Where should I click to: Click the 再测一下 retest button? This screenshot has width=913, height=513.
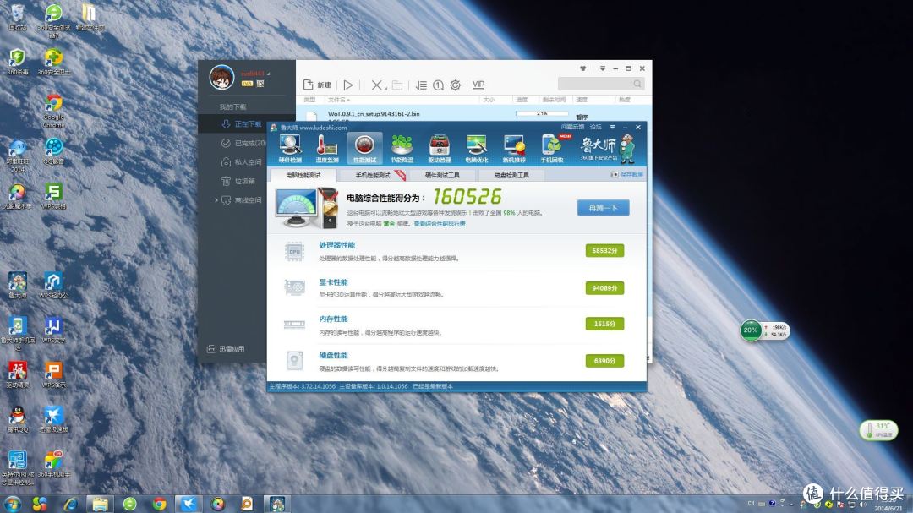coord(604,208)
